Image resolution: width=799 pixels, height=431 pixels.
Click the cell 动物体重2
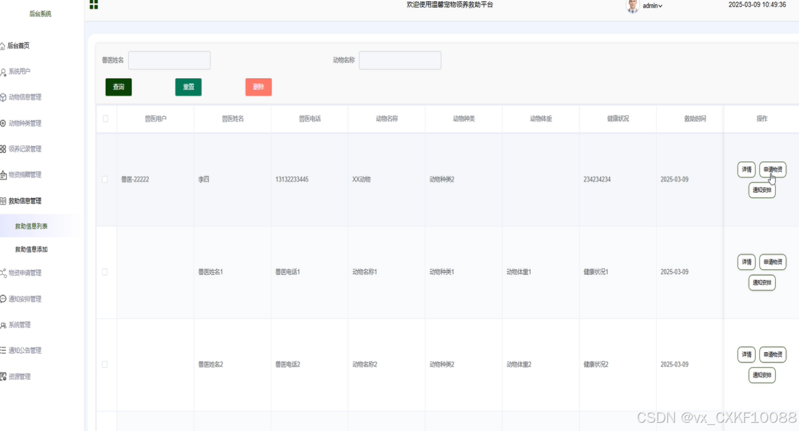[x=519, y=364]
